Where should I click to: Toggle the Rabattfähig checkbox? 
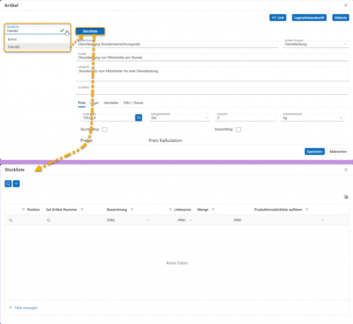click(238, 129)
